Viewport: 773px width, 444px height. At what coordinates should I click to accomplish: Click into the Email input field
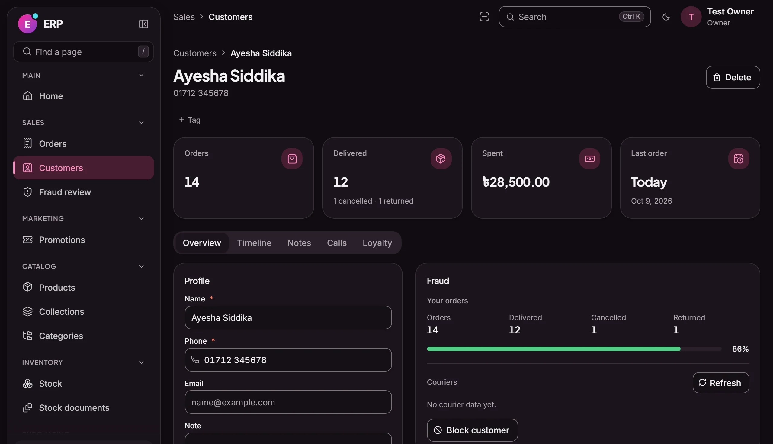pyautogui.click(x=288, y=402)
